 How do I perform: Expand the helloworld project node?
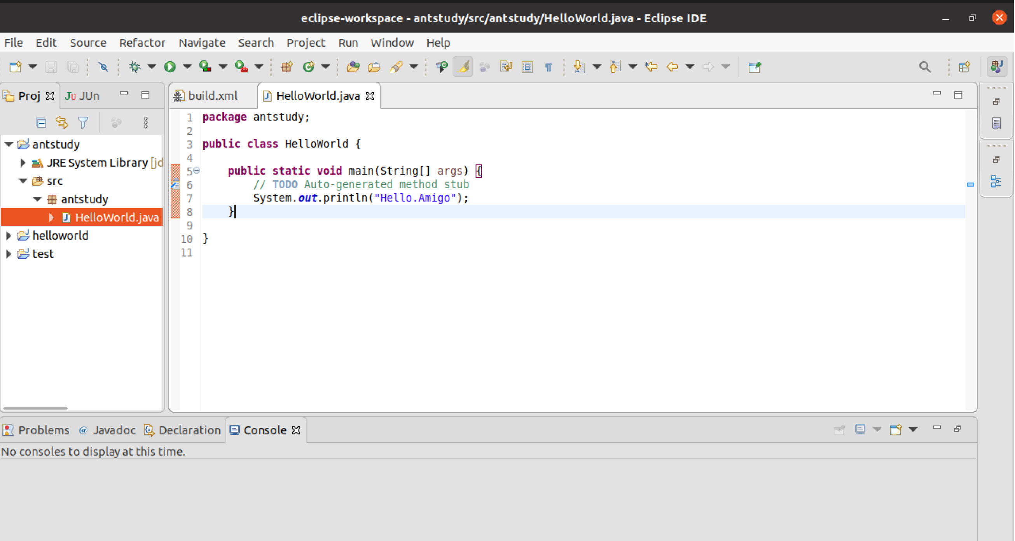pyautogui.click(x=9, y=236)
